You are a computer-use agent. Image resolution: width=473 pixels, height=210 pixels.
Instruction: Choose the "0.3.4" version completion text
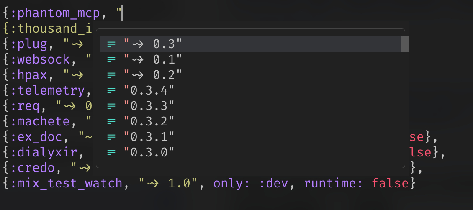point(149,90)
